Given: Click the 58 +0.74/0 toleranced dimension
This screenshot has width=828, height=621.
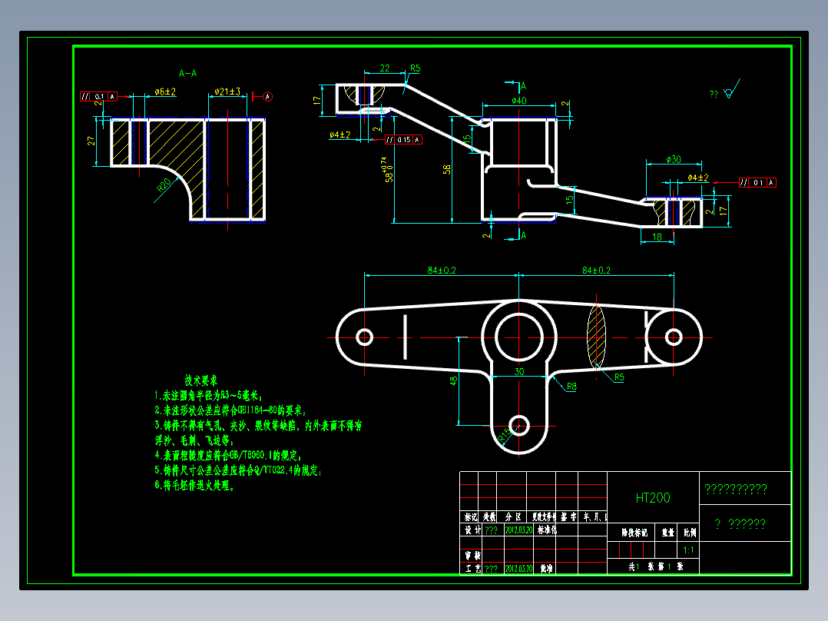Looking at the screenshot, I should pyautogui.click(x=388, y=170).
